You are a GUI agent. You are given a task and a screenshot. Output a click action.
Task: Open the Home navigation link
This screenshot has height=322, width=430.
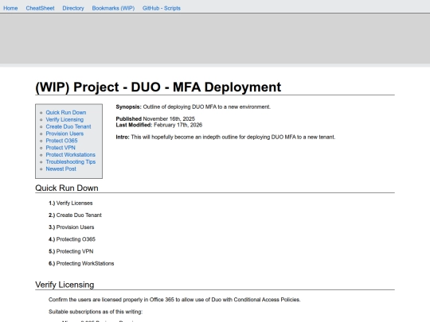[10, 8]
